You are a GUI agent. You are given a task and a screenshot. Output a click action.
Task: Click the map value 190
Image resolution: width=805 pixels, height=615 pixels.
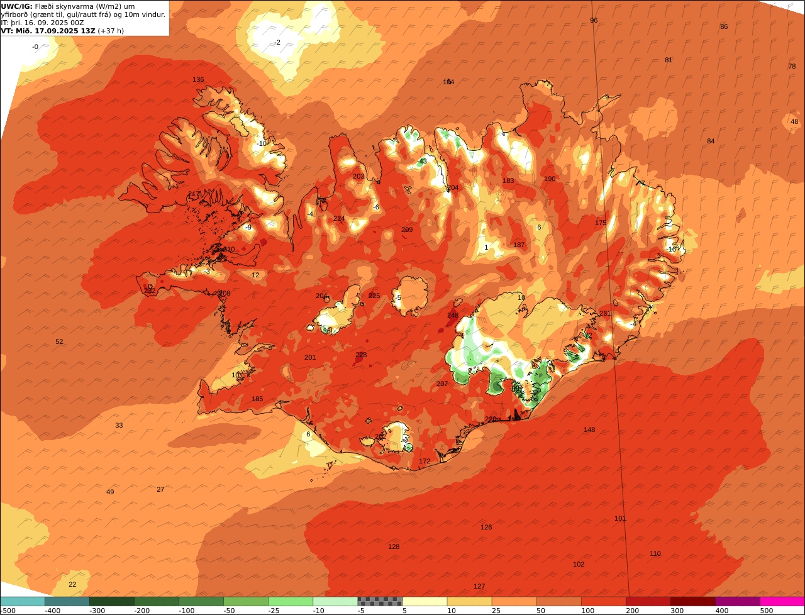click(550, 179)
